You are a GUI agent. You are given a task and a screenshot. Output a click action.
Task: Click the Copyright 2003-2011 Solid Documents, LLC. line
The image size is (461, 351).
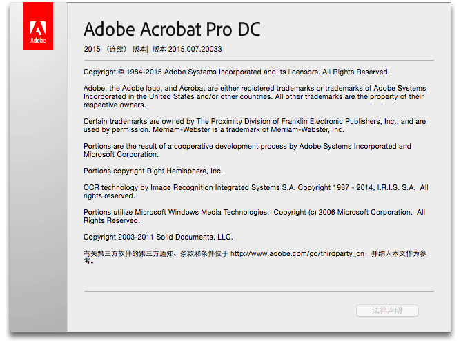(158, 237)
